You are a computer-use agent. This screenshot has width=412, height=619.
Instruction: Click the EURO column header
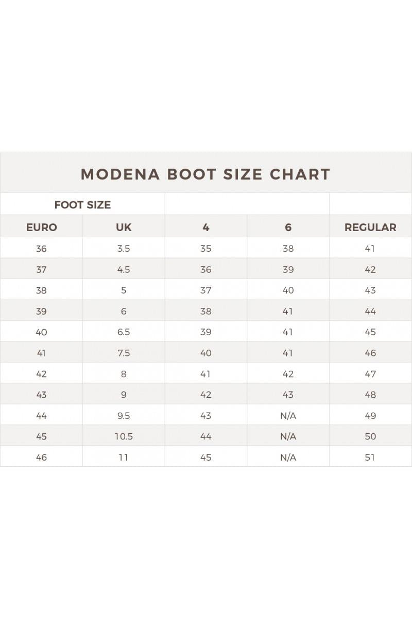coord(41,227)
